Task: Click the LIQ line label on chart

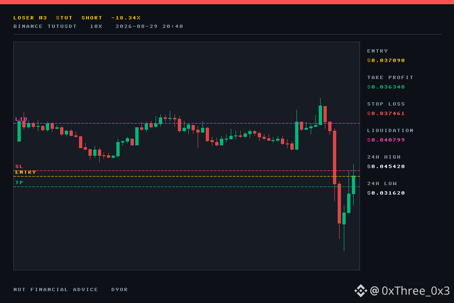Action: tap(21, 119)
